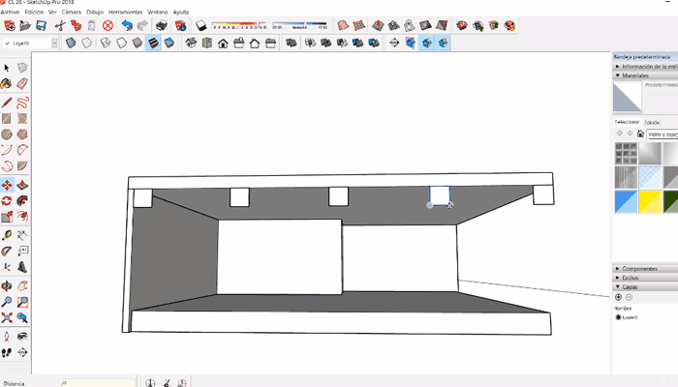Select the Section Plane tool

[x=22, y=352]
